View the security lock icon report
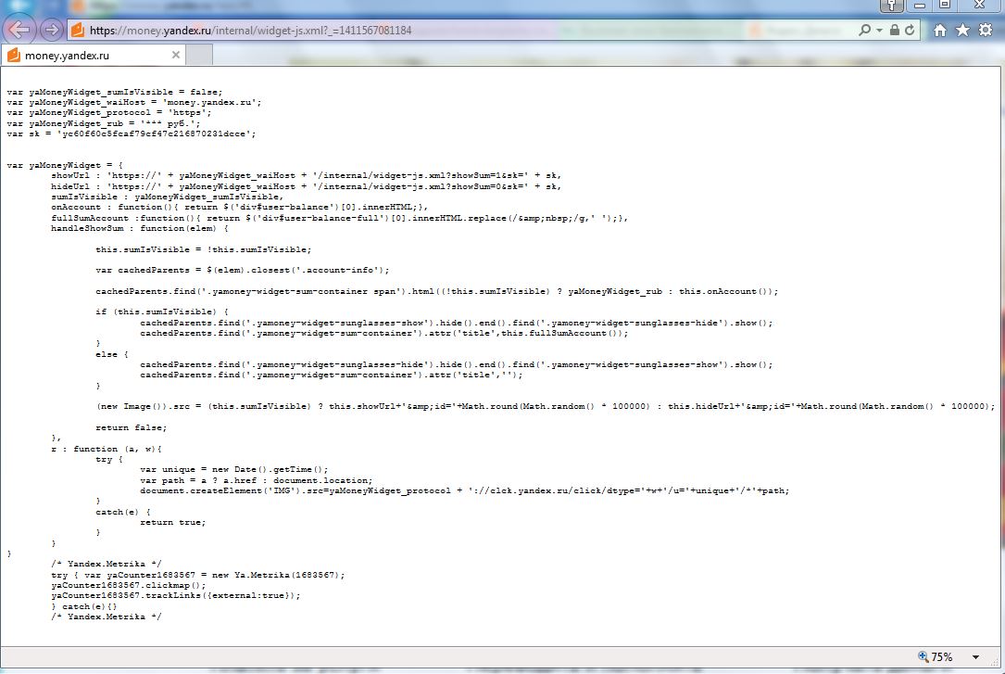This screenshot has height=674, width=1005. [895, 31]
